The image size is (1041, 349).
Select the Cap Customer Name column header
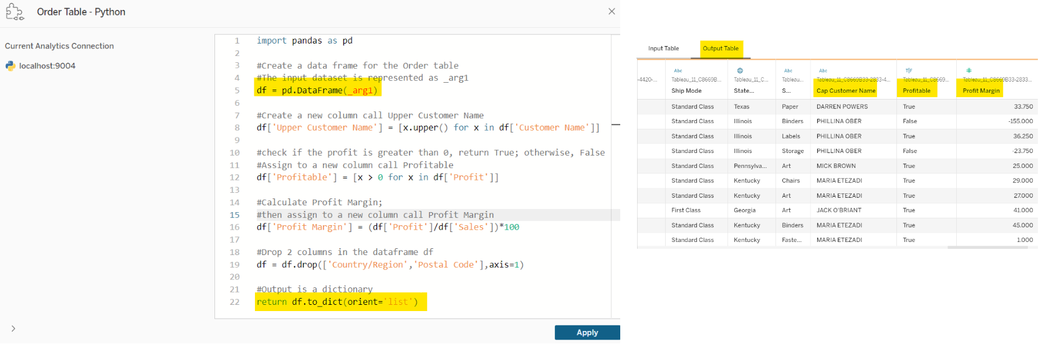tap(846, 91)
